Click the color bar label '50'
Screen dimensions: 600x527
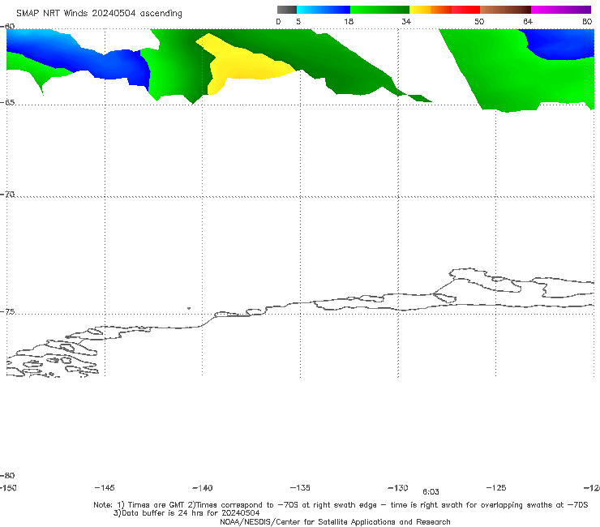pos(479,21)
